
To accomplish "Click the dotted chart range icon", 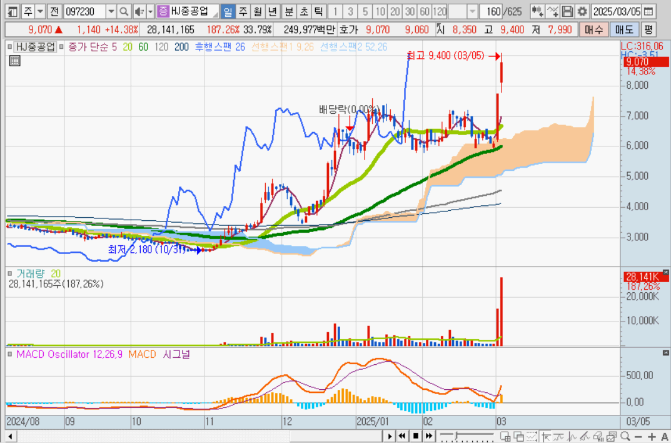I will (x=532, y=436).
